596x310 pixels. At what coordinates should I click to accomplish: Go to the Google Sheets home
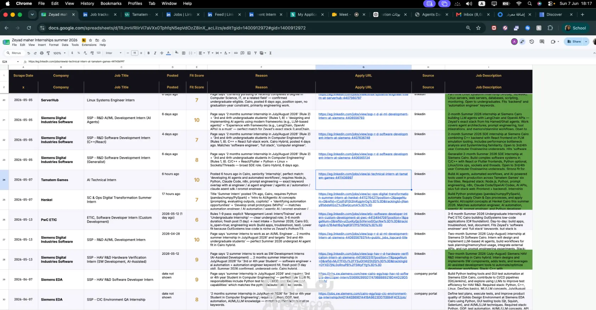click(x=6, y=42)
